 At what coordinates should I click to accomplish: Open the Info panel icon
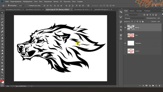[121, 39]
